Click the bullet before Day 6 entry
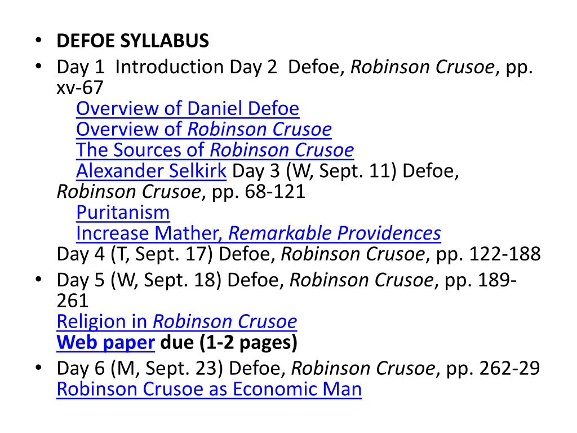 38,368
